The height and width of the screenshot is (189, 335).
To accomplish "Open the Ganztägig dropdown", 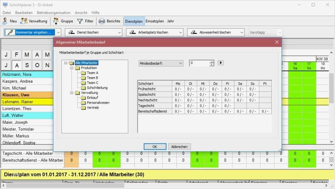I will coord(266,32).
